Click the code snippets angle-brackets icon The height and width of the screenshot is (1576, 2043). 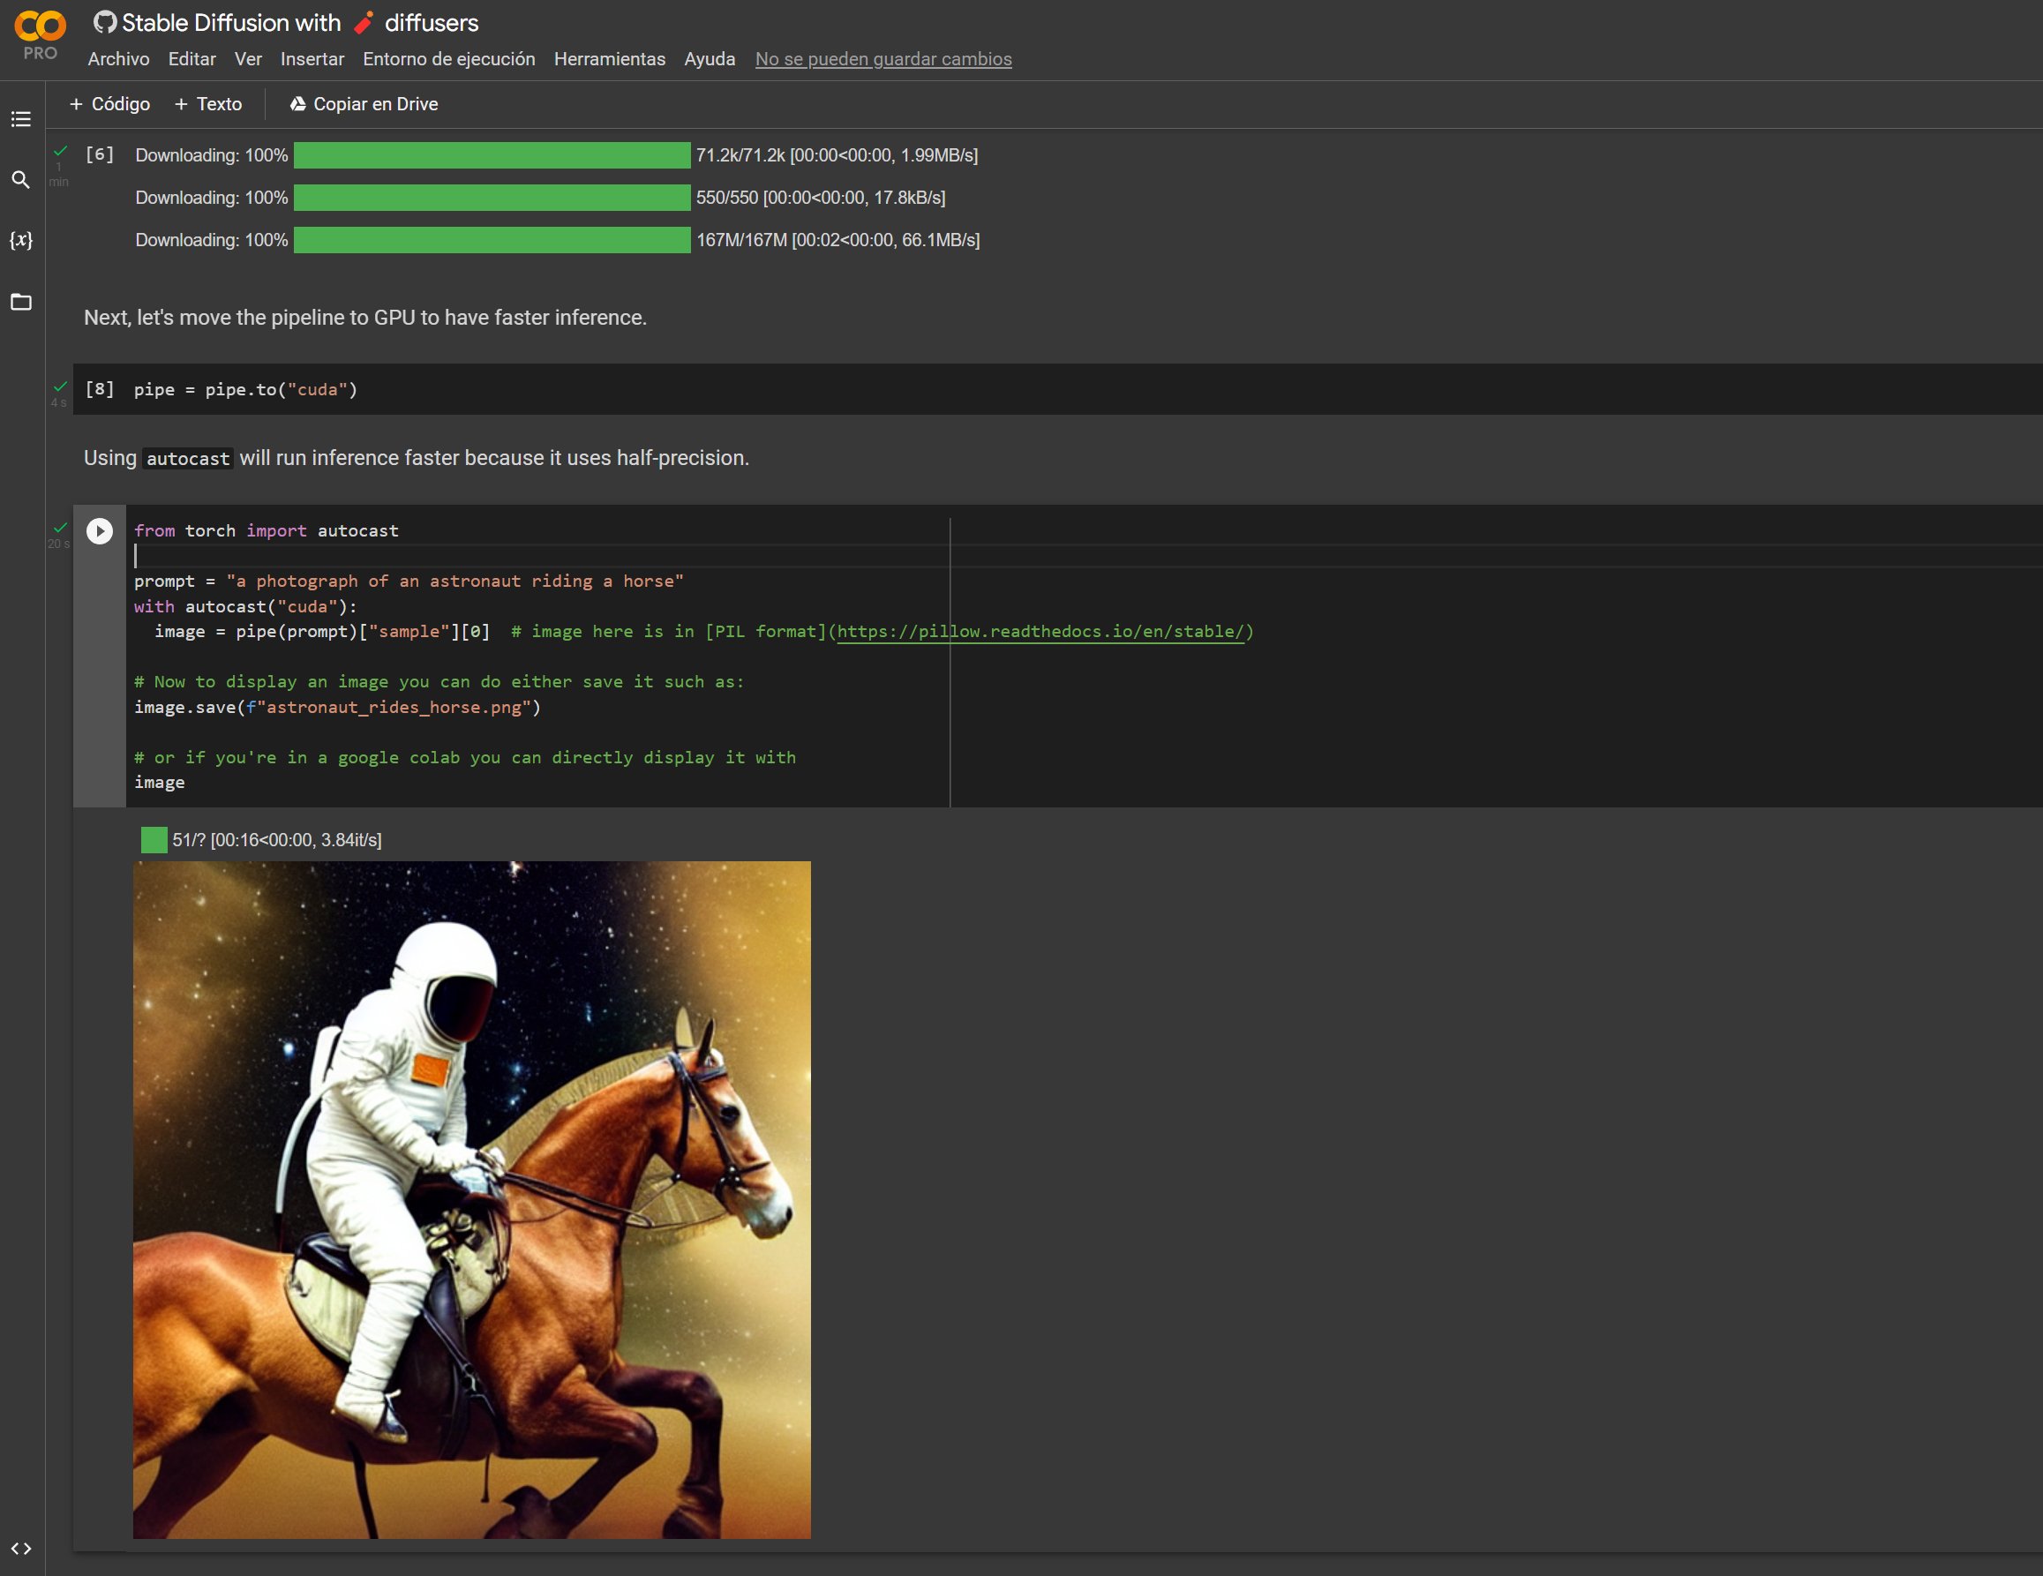tap(20, 1549)
